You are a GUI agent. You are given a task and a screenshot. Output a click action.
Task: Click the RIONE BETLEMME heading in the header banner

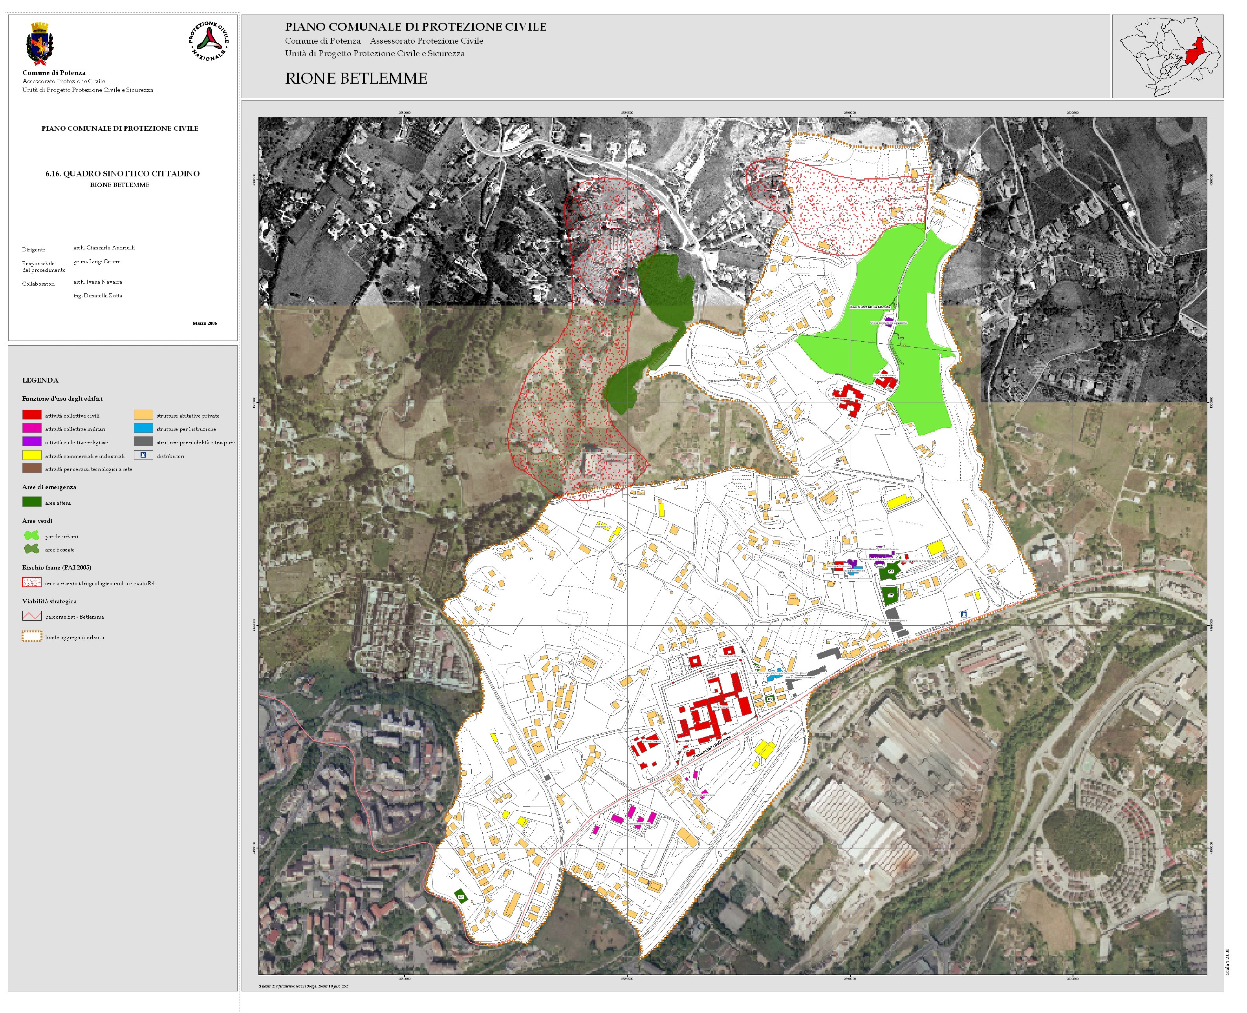pyautogui.click(x=356, y=78)
